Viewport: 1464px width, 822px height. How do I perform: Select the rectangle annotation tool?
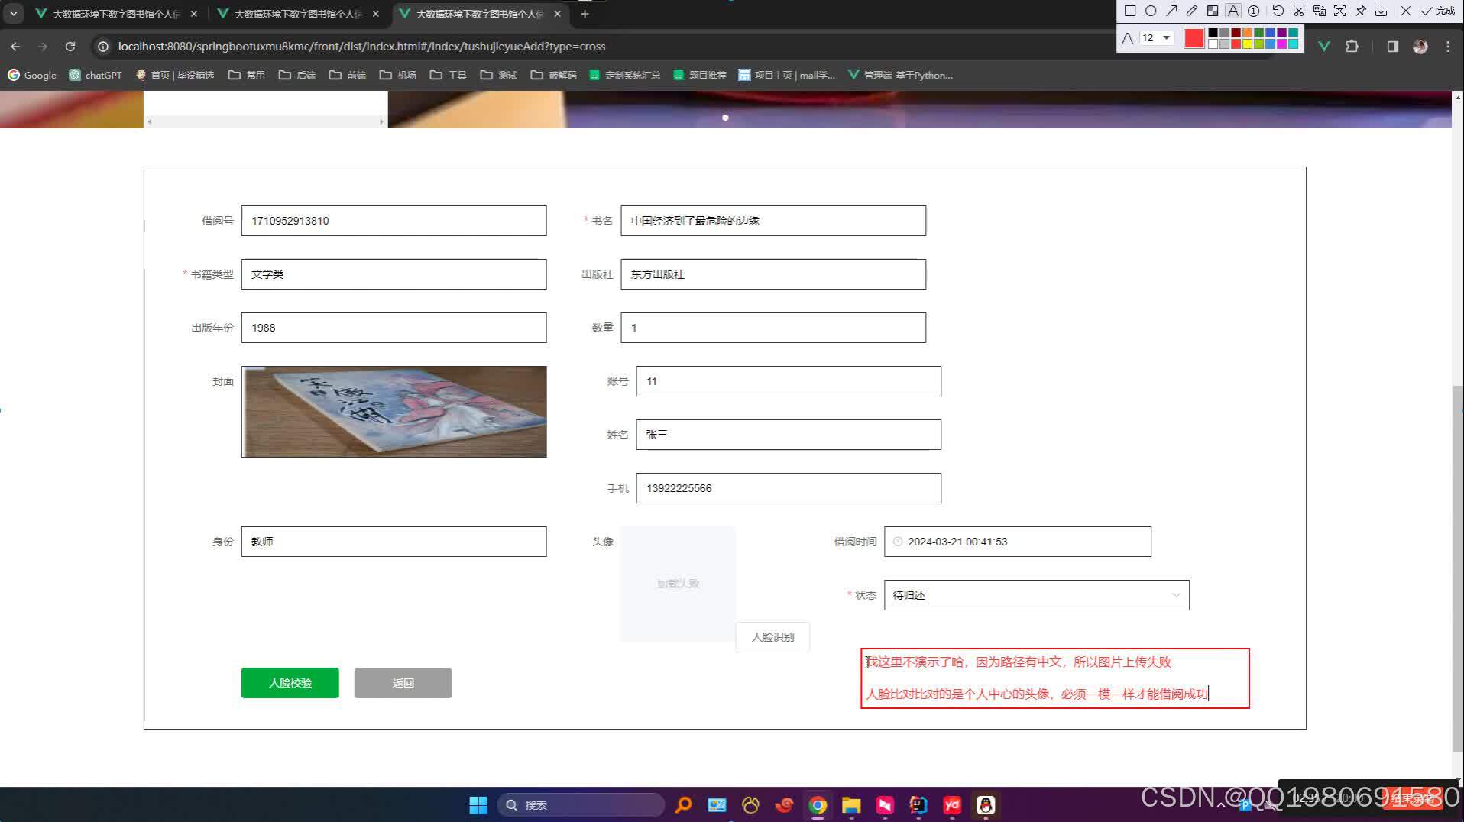point(1131,11)
